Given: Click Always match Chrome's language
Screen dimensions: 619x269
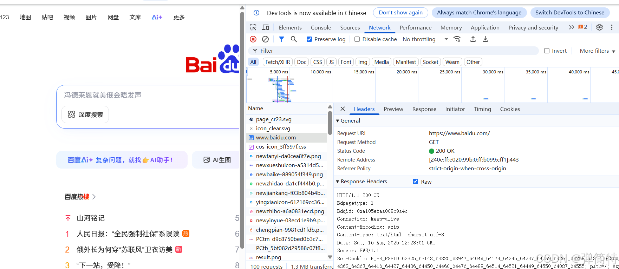Looking at the screenshot, I should tap(479, 13).
